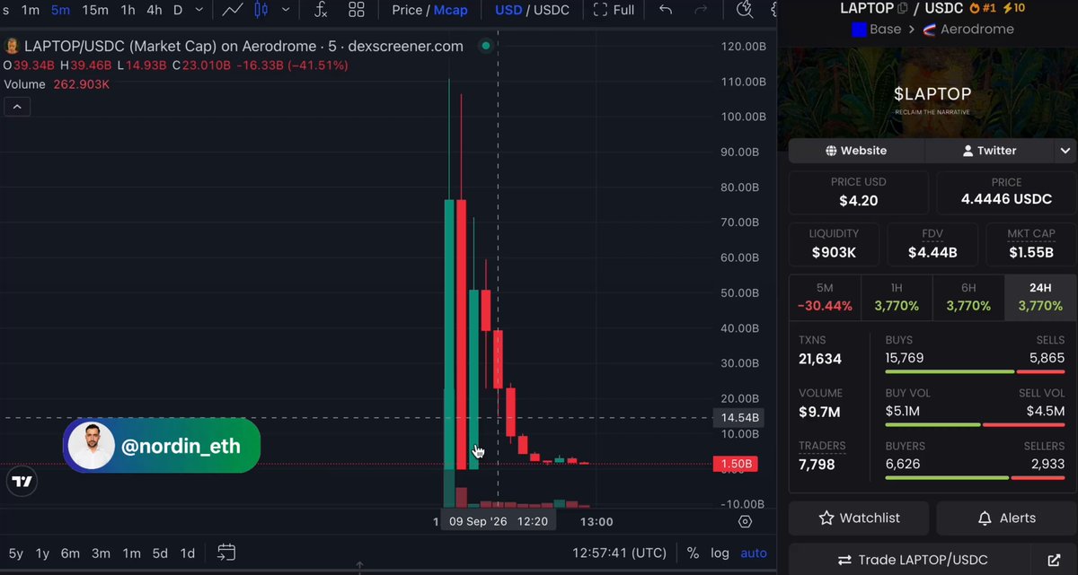Select the 1m timeframe

pyautogui.click(x=31, y=10)
